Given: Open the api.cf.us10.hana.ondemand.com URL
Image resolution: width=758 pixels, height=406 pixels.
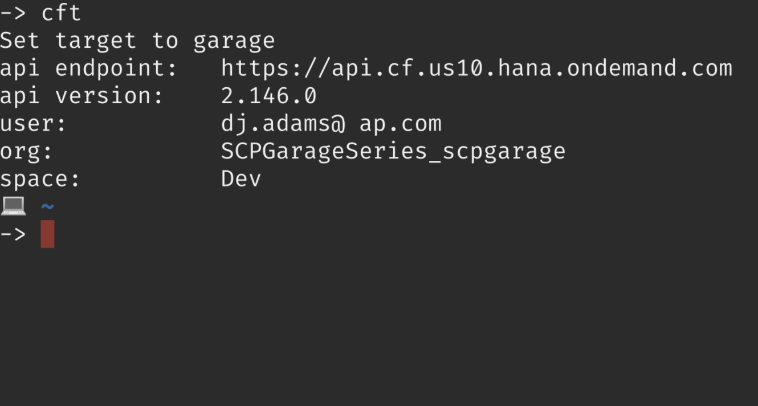Looking at the screenshot, I should [476, 68].
